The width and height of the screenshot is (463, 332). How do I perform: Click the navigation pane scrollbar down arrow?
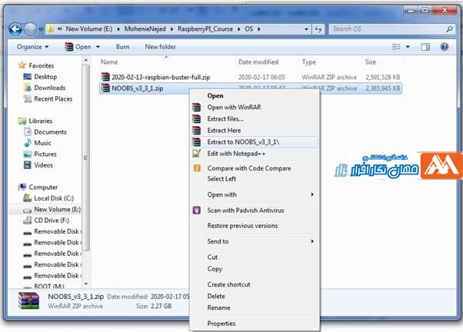pyautogui.click(x=86, y=284)
